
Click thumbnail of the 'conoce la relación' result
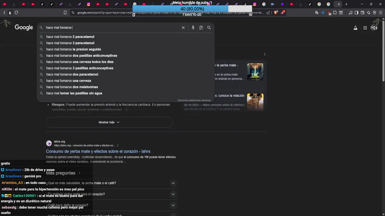pos(255,102)
